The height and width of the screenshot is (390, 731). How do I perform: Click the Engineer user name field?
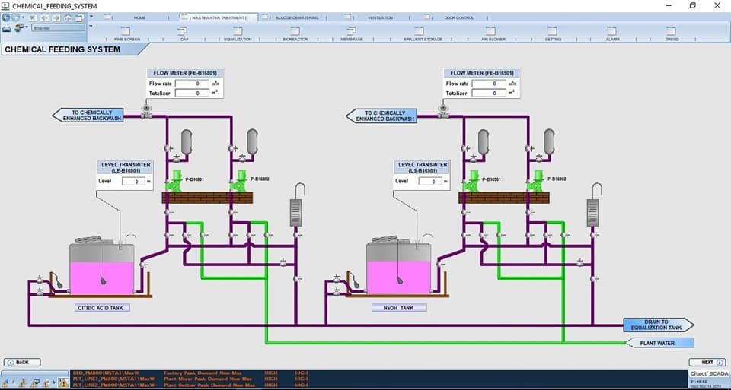click(x=59, y=28)
